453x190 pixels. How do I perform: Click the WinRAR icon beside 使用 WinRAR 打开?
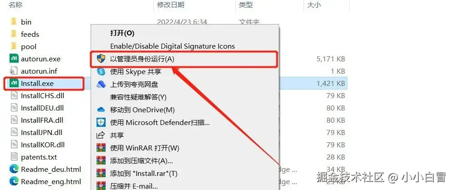[x=101, y=148]
